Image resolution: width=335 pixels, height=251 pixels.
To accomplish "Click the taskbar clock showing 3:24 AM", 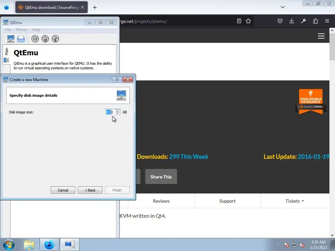I will pyautogui.click(x=318, y=245).
